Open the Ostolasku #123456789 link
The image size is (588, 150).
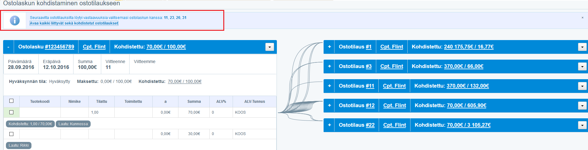point(59,47)
